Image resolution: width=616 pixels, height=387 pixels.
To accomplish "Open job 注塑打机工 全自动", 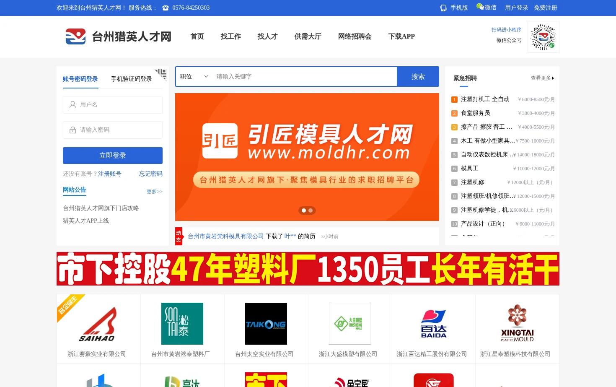I will pos(485,99).
